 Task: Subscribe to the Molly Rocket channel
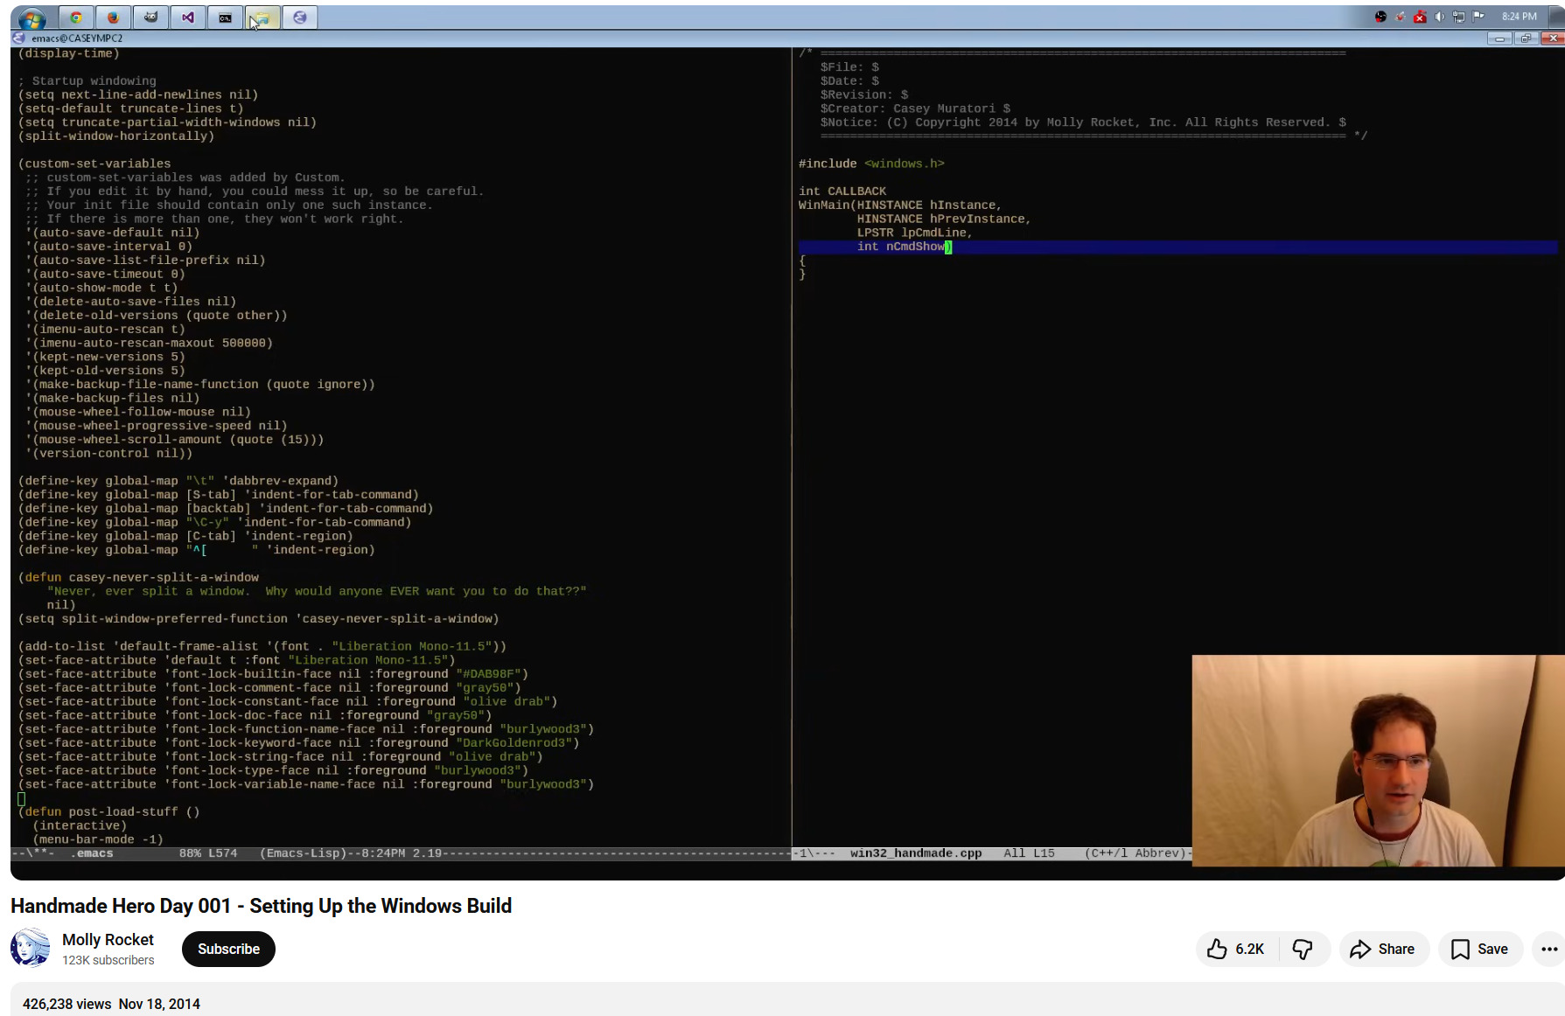[228, 949]
